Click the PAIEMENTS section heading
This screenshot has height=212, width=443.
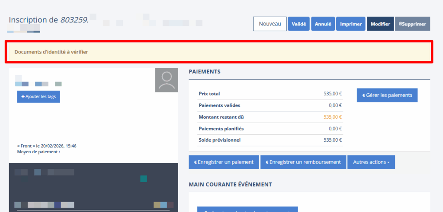[x=205, y=72]
